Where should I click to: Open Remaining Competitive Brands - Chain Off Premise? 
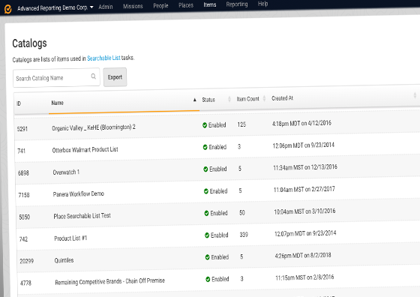(x=109, y=281)
